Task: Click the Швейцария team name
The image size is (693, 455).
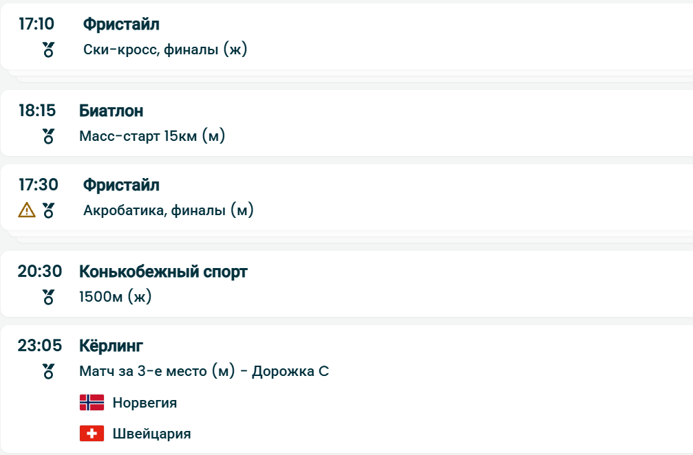Action: [x=151, y=434]
